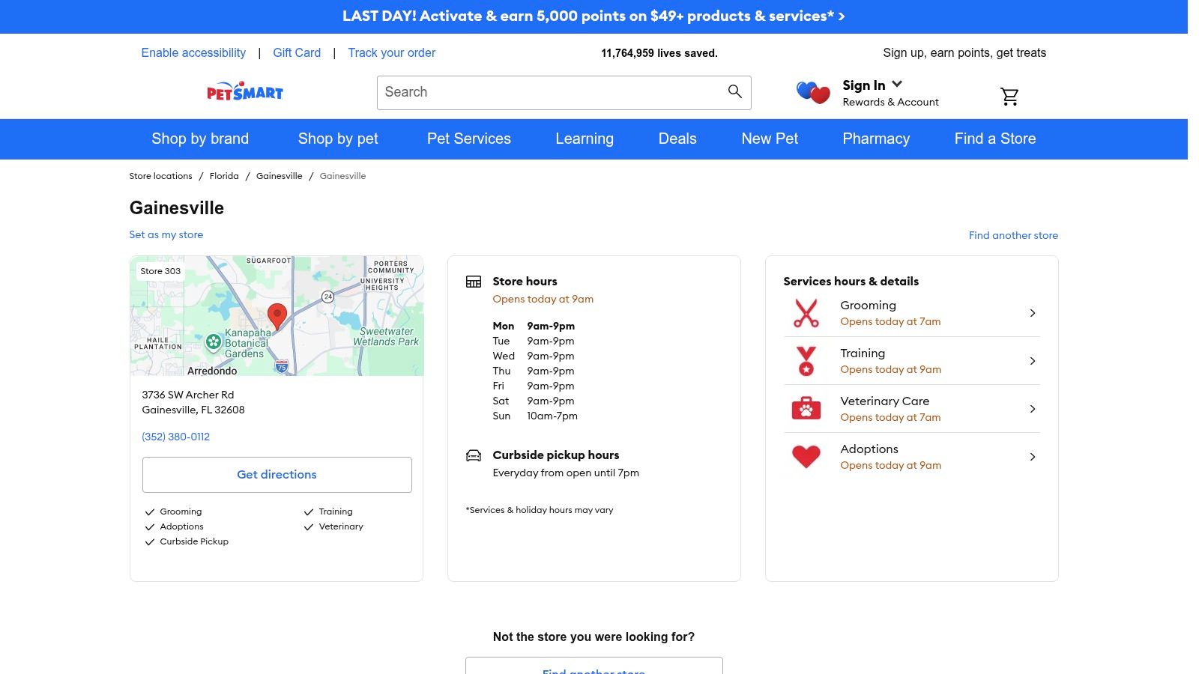Open the New Pet menu
This screenshot has height=674, width=1199.
pyautogui.click(x=770, y=139)
